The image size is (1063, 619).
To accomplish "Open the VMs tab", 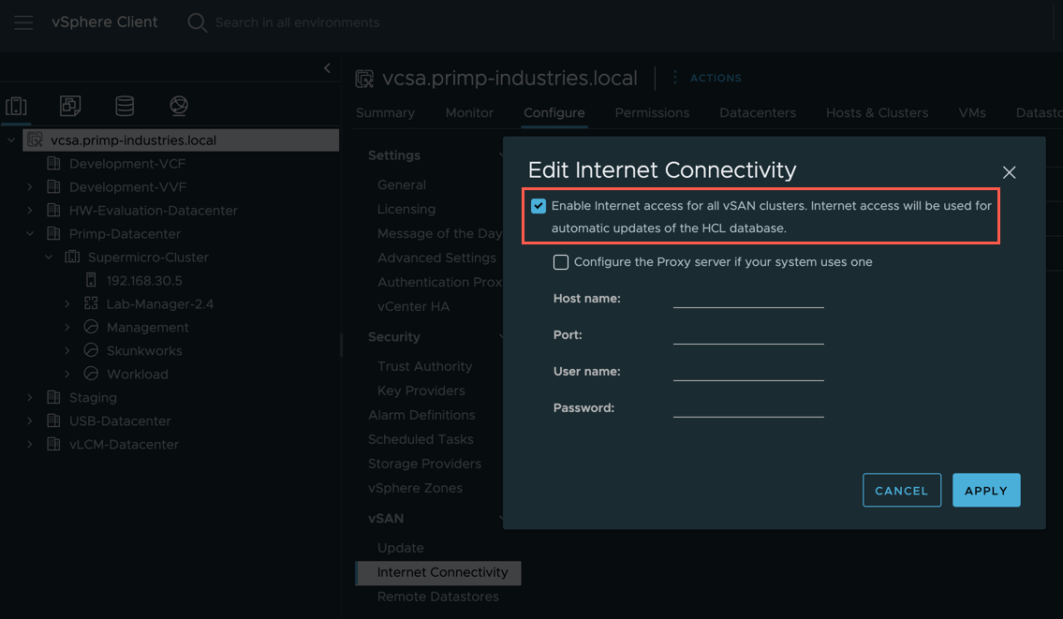I will 971,112.
